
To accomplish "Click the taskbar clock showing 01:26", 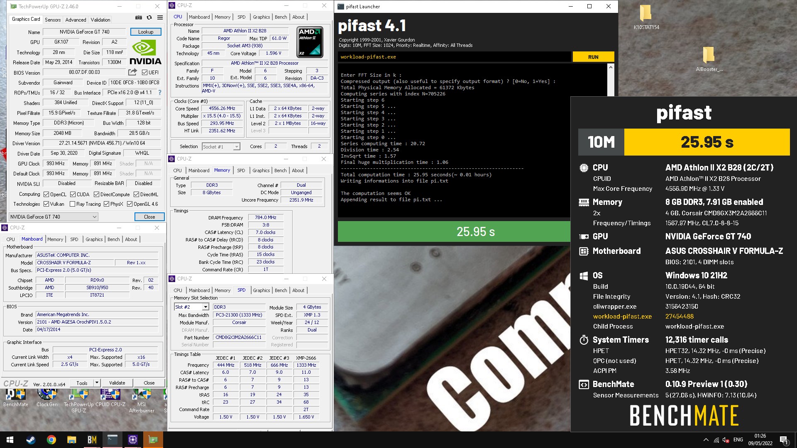I will click(x=760, y=440).
